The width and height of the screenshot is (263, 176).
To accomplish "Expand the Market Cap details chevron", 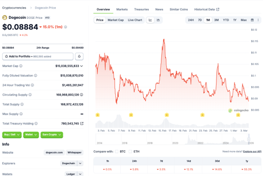I will (82, 66).
